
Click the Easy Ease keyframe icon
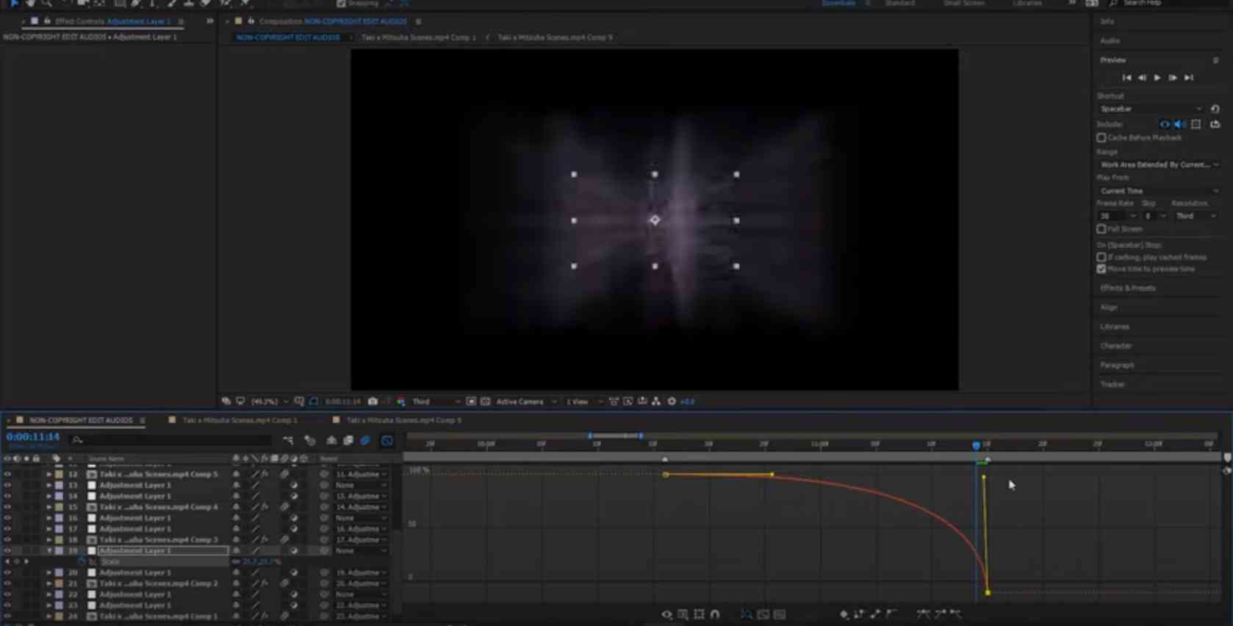tap(924, 614)
